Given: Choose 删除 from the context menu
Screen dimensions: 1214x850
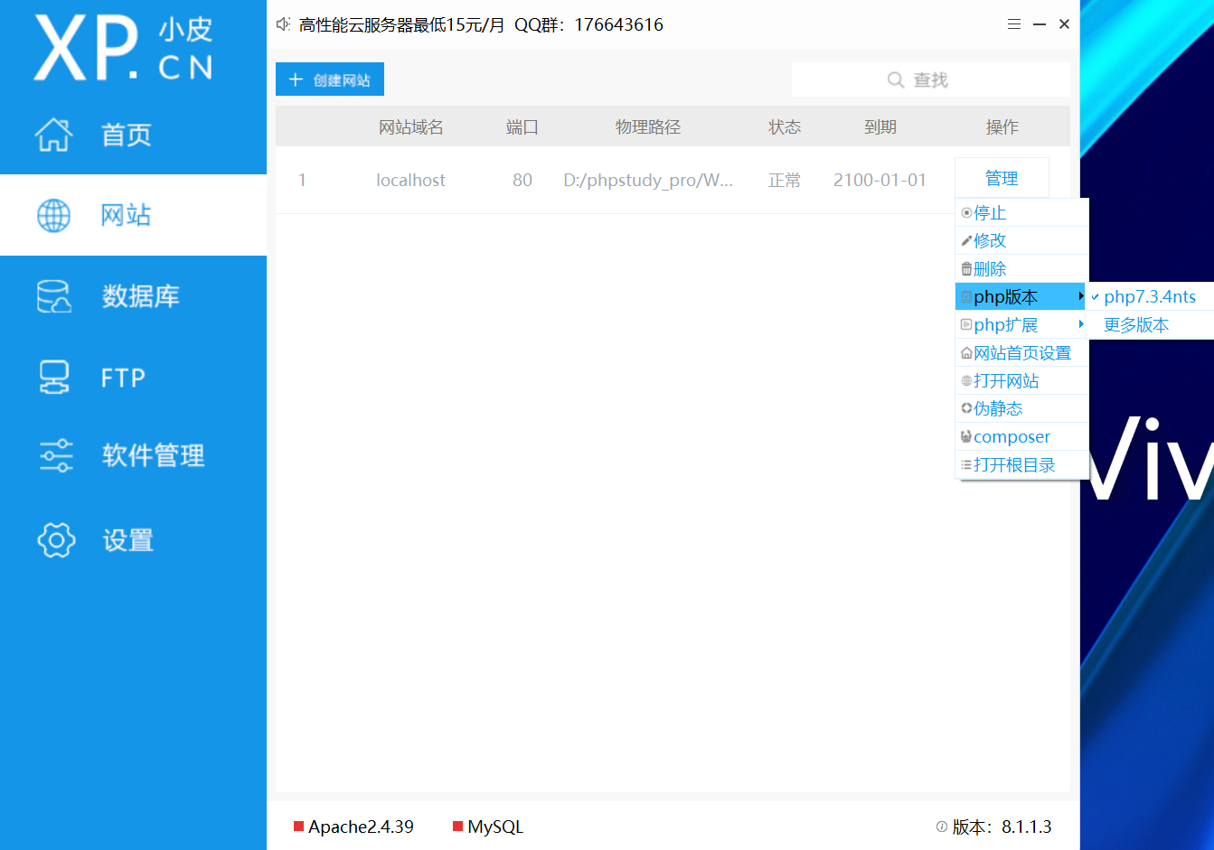Looking at the screenshot, I should coord(990,267).
